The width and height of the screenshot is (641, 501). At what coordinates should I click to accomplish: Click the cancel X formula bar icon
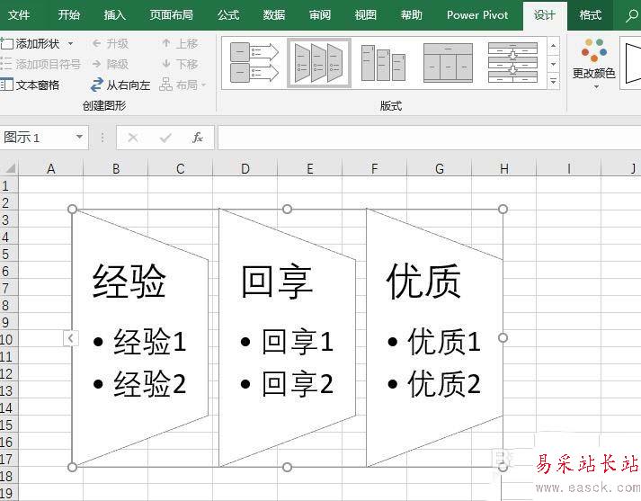click(133, 138)
